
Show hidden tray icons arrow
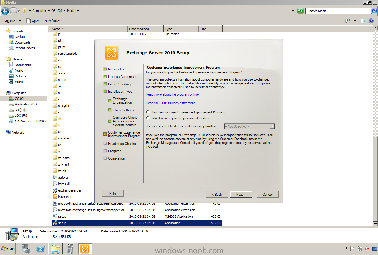[x=346, y=249]
